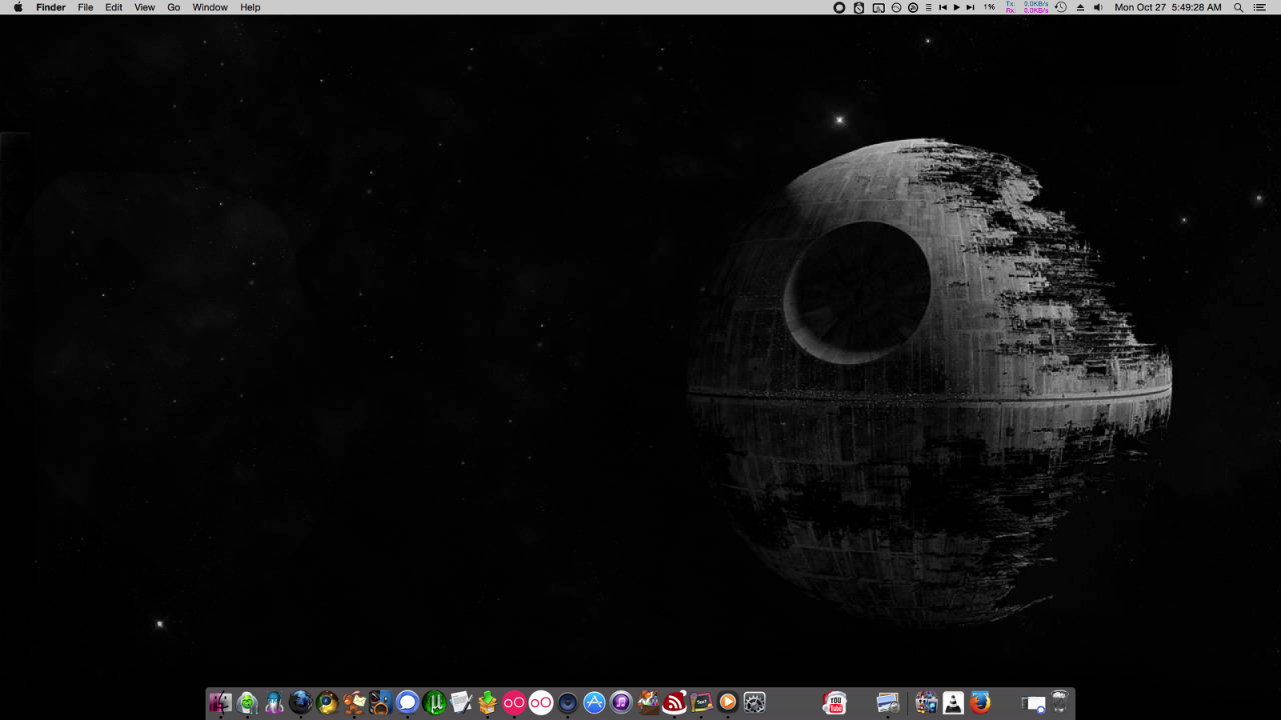Open the Apple menu
The height and width of the screenshot is (720, 1281).
18,7
